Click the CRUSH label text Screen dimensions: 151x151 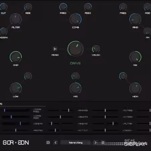[x=96, y=55]
